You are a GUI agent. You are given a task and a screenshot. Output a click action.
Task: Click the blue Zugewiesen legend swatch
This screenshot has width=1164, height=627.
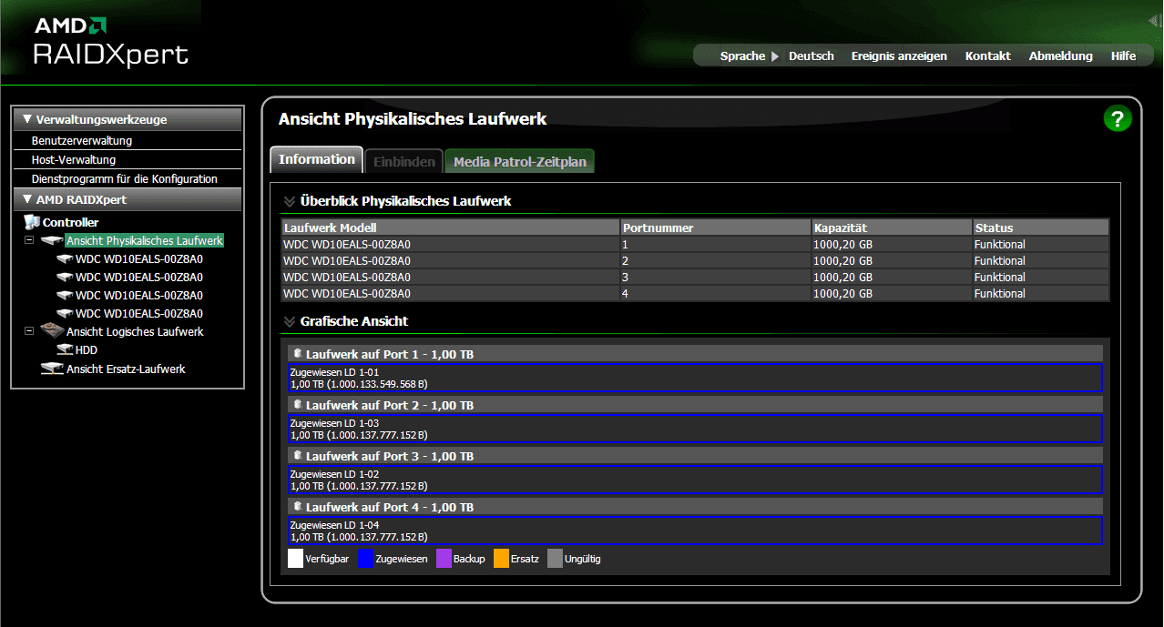pos(366,558)
